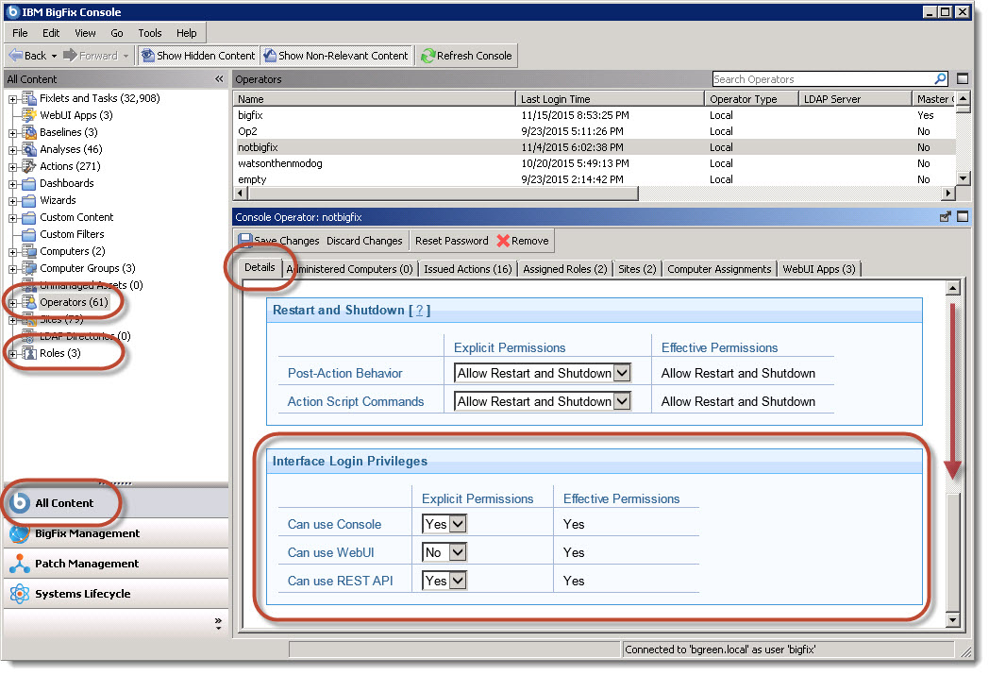
Task: Expand the Fixlets and Tasks tree node
Action: [13, 98]
